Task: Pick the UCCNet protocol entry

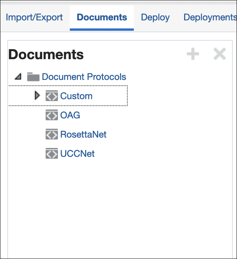Action: pyautogui.click(x=77, y=153)
